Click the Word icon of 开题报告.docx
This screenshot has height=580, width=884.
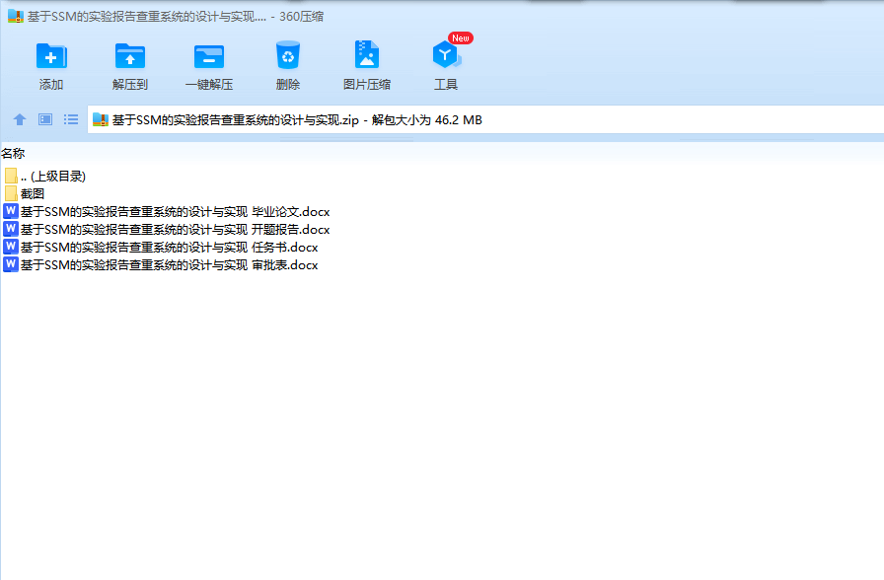[11, 229]
